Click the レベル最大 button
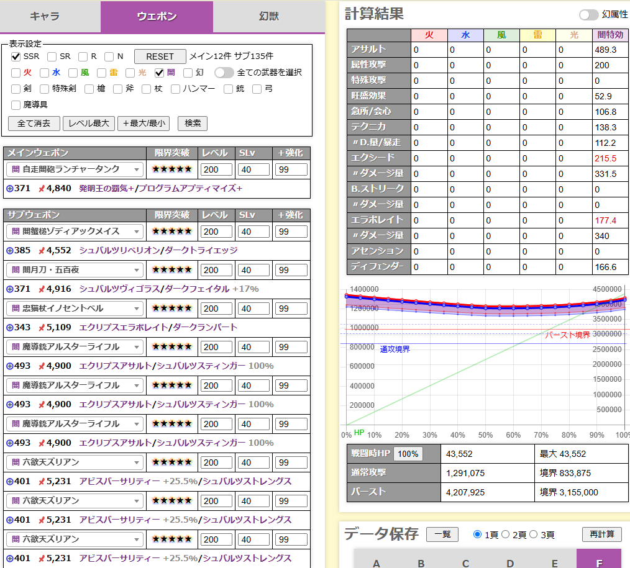 [x=88, y=123]
